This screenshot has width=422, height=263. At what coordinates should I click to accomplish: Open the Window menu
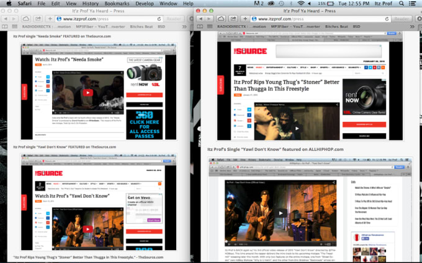pyautogui.click(x=168, y=4)
